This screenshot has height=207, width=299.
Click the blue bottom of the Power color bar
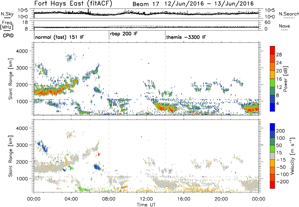click(272, 107)
